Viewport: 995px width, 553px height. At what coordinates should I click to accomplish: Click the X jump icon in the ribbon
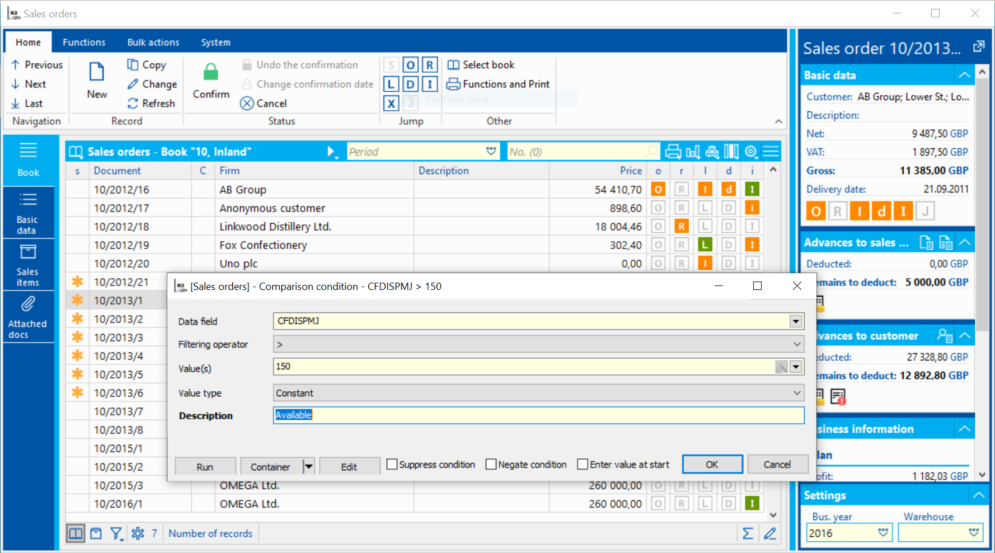[x=391, y=103]
